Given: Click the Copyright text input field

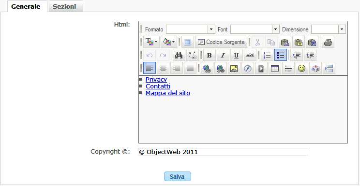Looking at the screenshot, I should point(223,152).
